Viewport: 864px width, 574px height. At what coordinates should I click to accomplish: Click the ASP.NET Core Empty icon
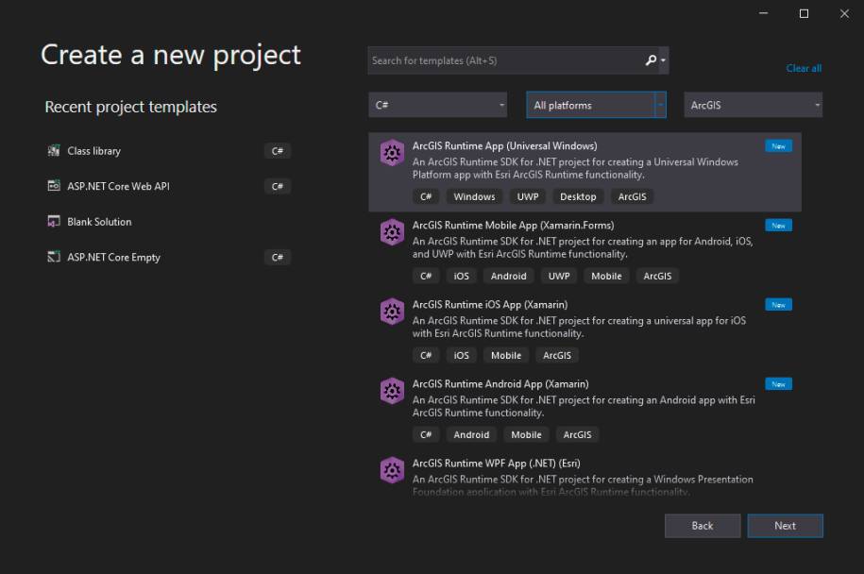click(x=54, y=257)
